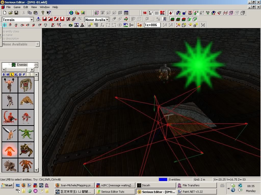Select the M size filter
This screenshot has height=195, width=261.
[8, 75]
